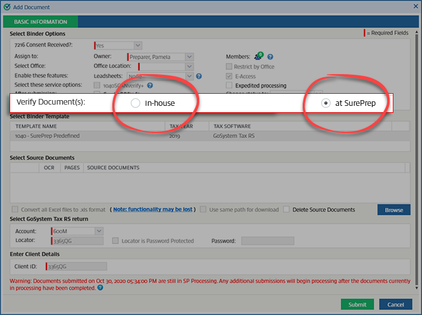
Task: Toggle Delete Source Documents checkbox
Action: click(x=287, y=209)
